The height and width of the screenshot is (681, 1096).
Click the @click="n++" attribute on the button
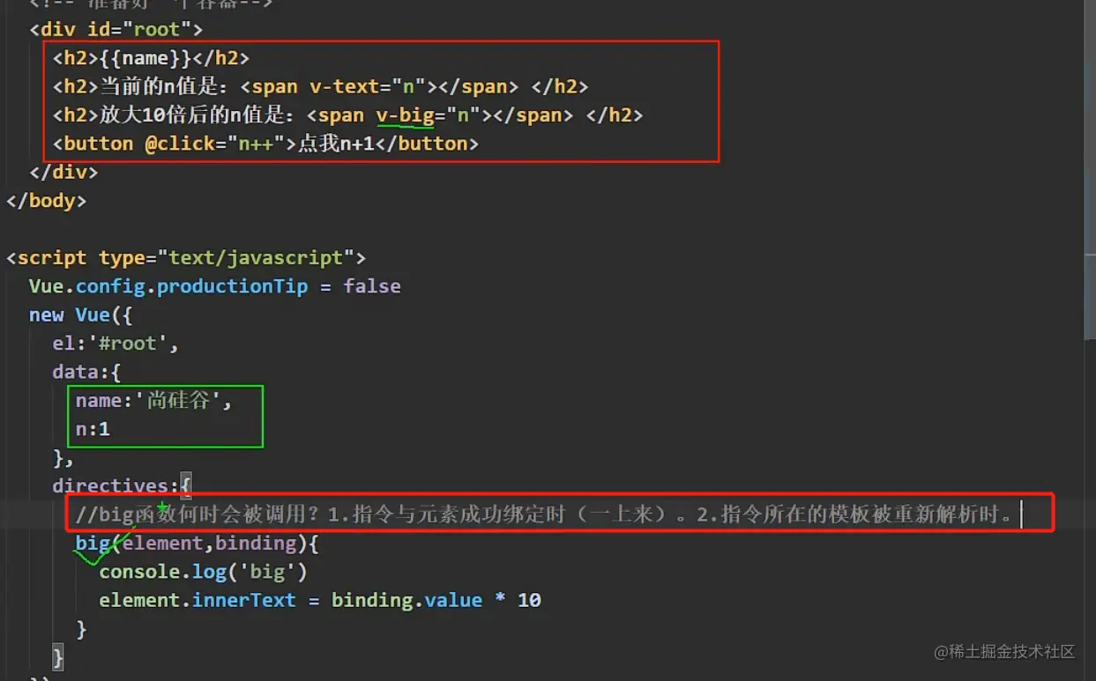(215, 144)
